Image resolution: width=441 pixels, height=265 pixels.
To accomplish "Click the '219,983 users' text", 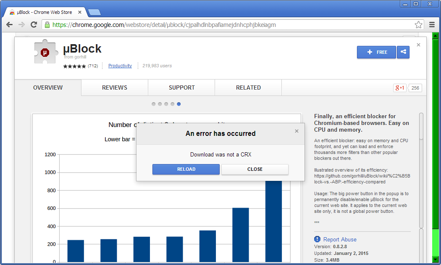I will pos(157,66).
